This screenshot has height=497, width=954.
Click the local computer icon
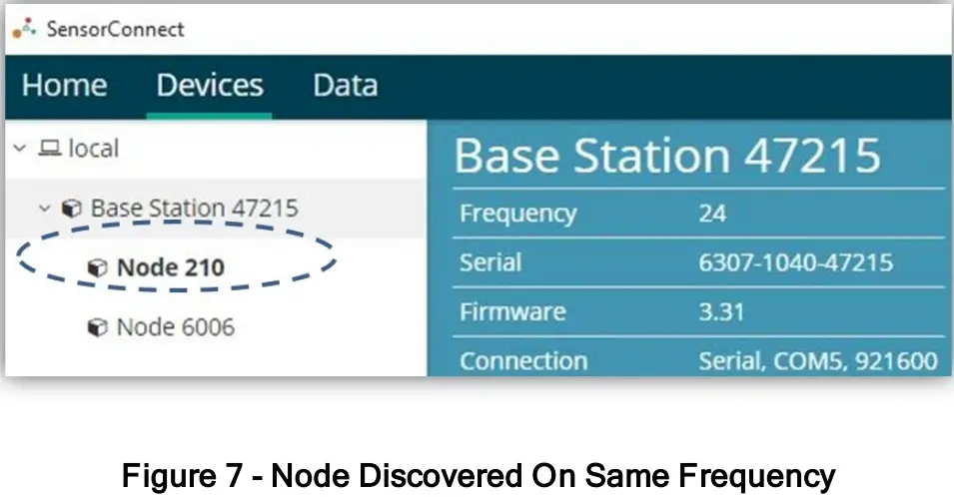pyautogui.click(x=49, y=149)
